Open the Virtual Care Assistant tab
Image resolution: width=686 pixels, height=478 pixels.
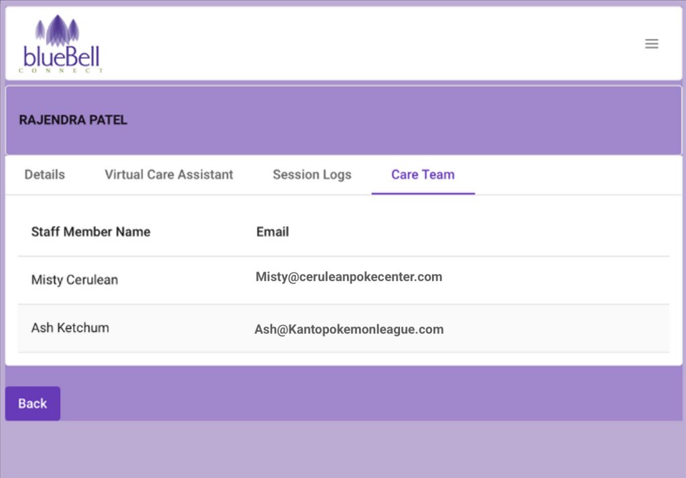(169, 175)
